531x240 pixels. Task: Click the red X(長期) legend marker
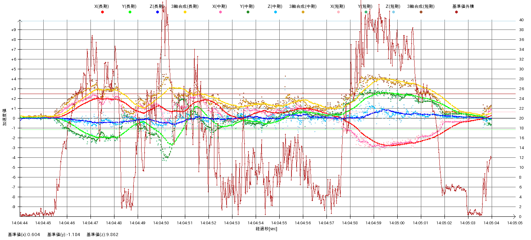click(102, 12)
